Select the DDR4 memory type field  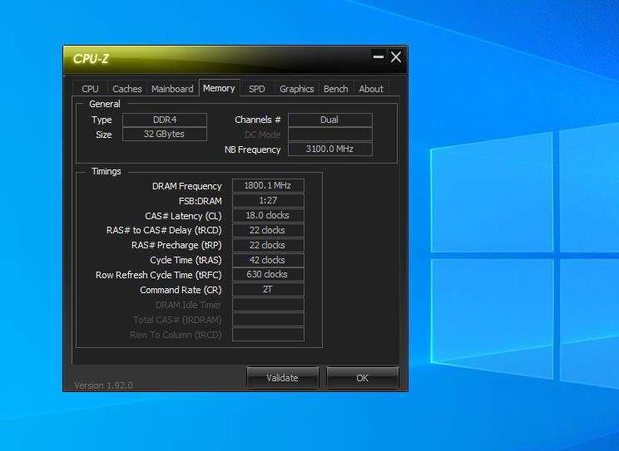(165, 120)
